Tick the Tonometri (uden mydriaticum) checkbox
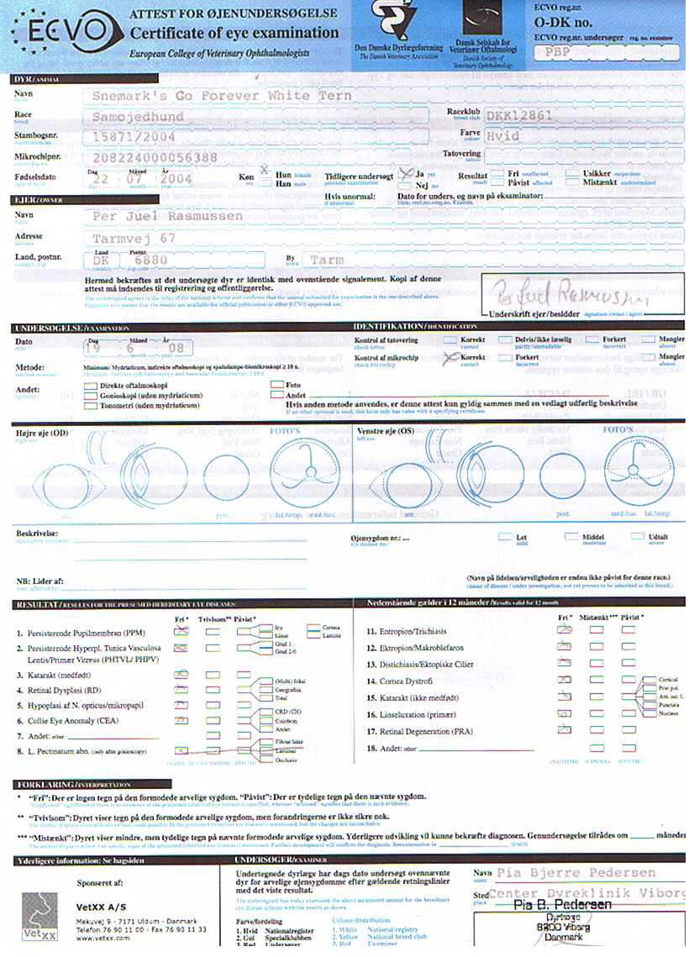The image size is (689, 957). [x=90, y=405]
